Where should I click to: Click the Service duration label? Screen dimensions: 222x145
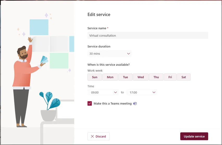pyautogui.click(x=99, y=46)
